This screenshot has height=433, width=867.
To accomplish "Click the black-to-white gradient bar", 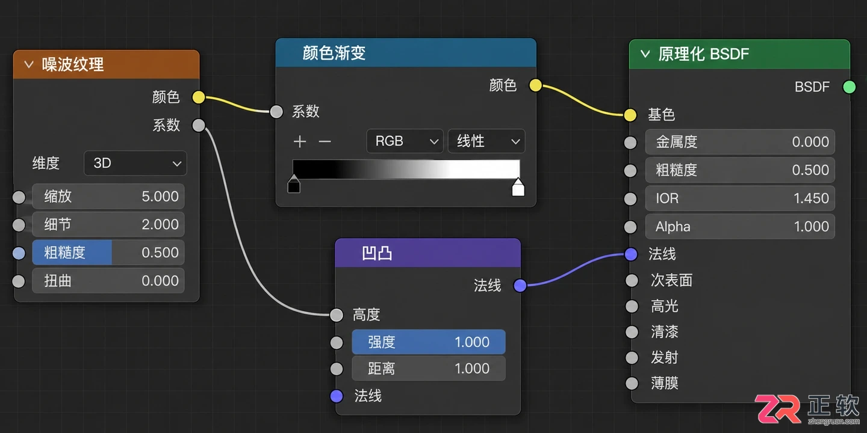I will tap(406, 169).
